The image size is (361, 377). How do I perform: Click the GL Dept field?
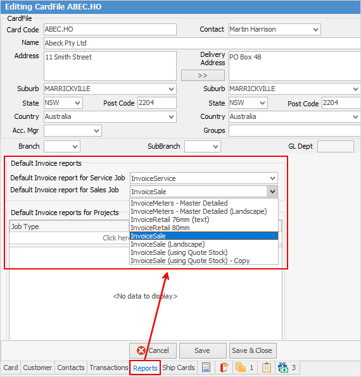336,146
